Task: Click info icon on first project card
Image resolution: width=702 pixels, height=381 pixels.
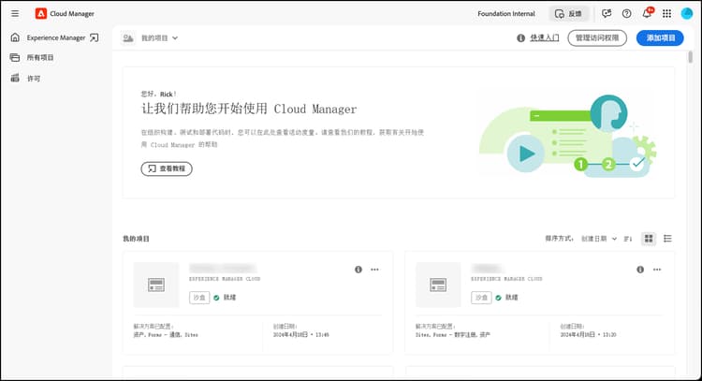Action: pyautogui.click(x=358, y=270)
